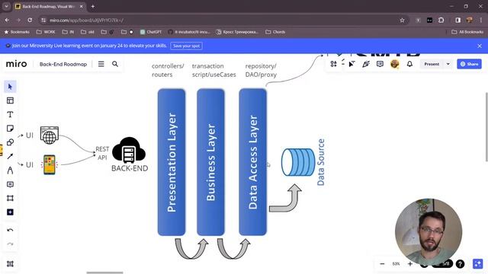Open the Chords bookmarks folder

coord(275,32)
